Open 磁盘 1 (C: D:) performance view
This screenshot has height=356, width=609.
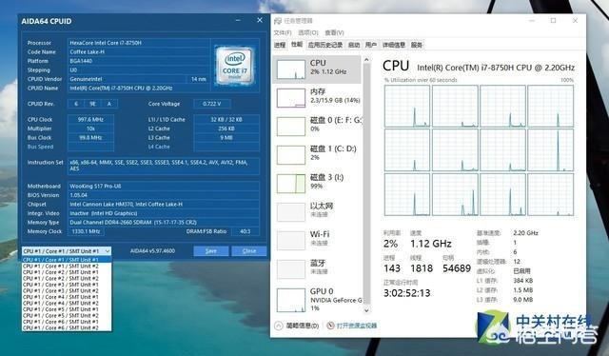(318, 154)
